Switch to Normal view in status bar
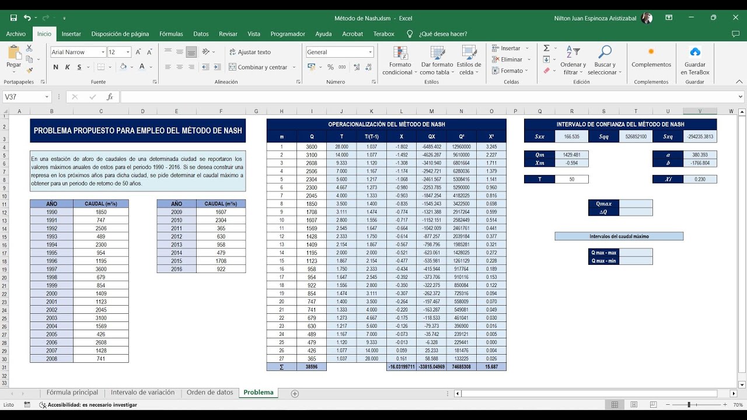The image size is (747, 420). [x=615, y=405]
